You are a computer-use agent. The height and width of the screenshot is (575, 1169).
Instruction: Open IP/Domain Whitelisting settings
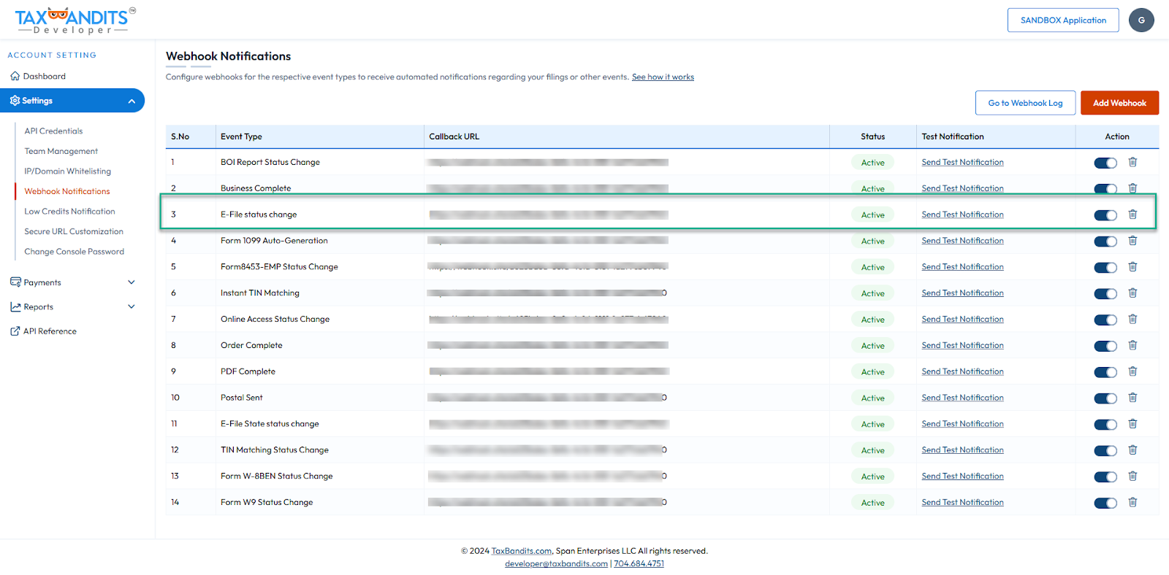tap(68, 171)
